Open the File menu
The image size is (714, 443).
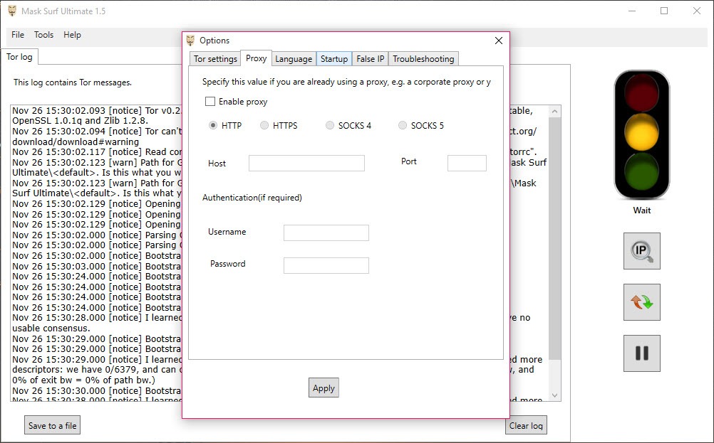18,35
